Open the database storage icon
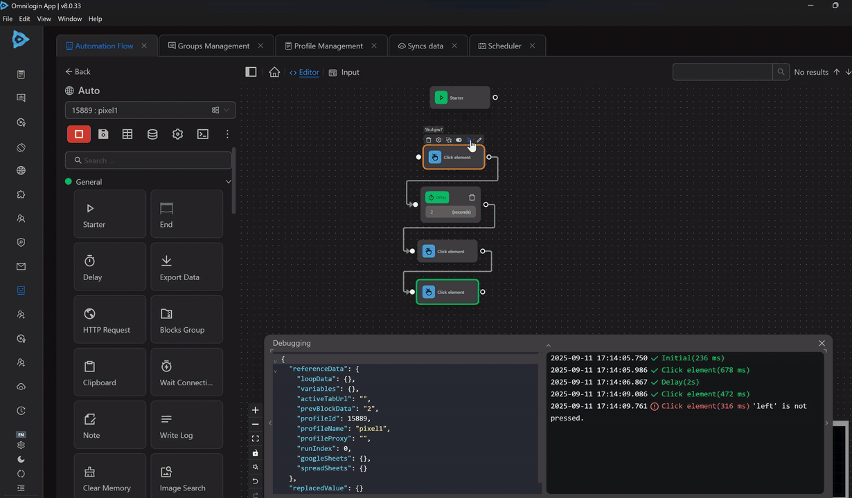 point(152,134)
